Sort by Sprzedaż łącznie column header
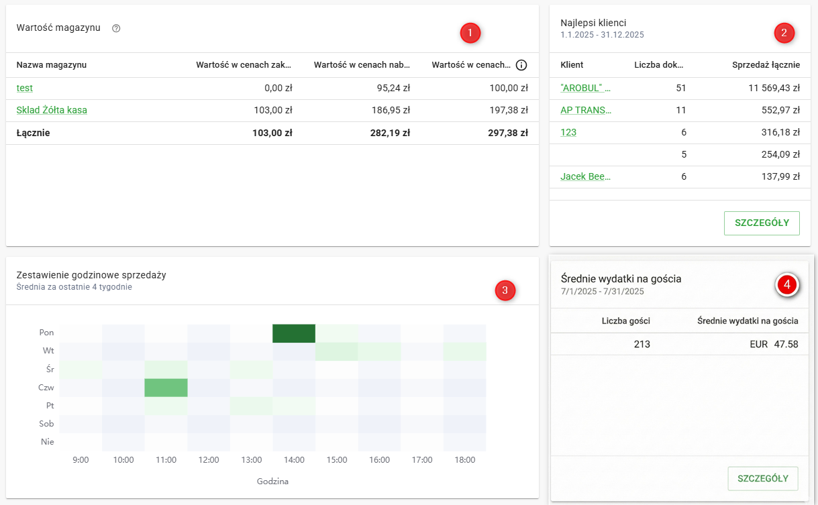Image resolution: width=818 pixels, height=505 pixels. tap(766, 65)
